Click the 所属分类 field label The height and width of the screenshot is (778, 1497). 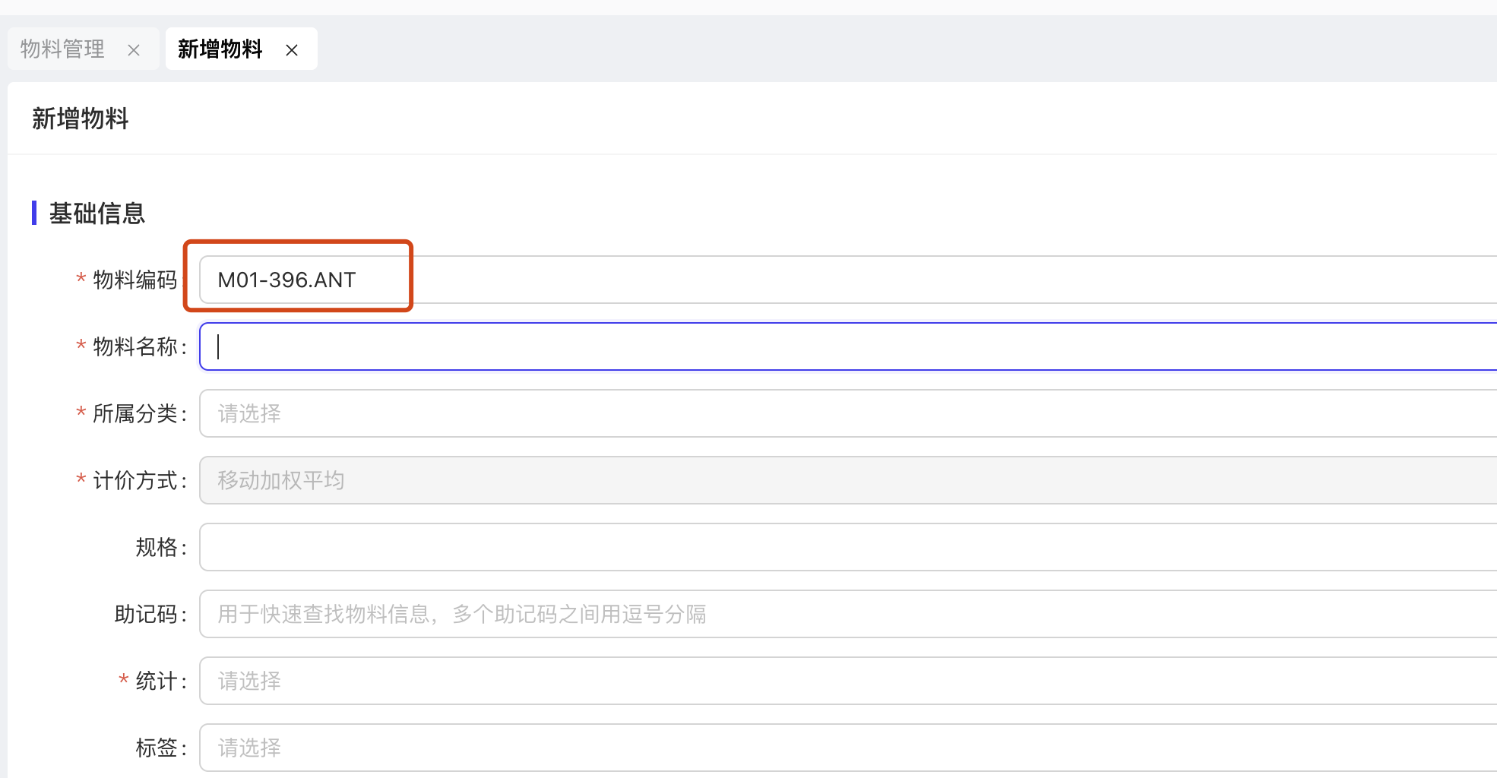[x=135, y=413]
